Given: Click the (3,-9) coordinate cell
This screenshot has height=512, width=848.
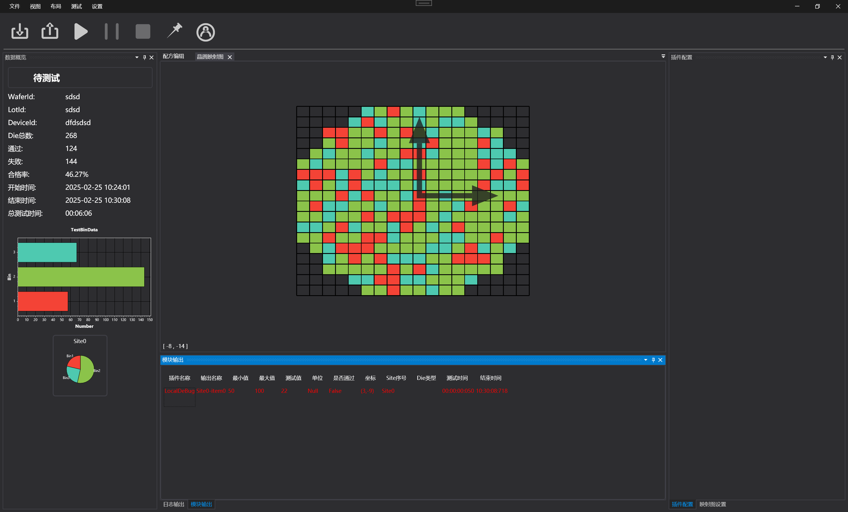Looking at the screenshot, I should coord(367,391).
